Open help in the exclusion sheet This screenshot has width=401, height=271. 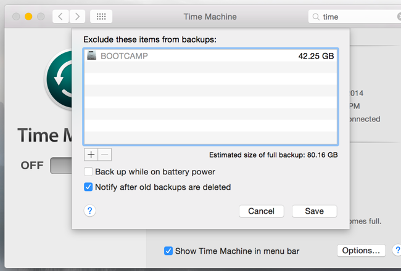click(90, 211)
